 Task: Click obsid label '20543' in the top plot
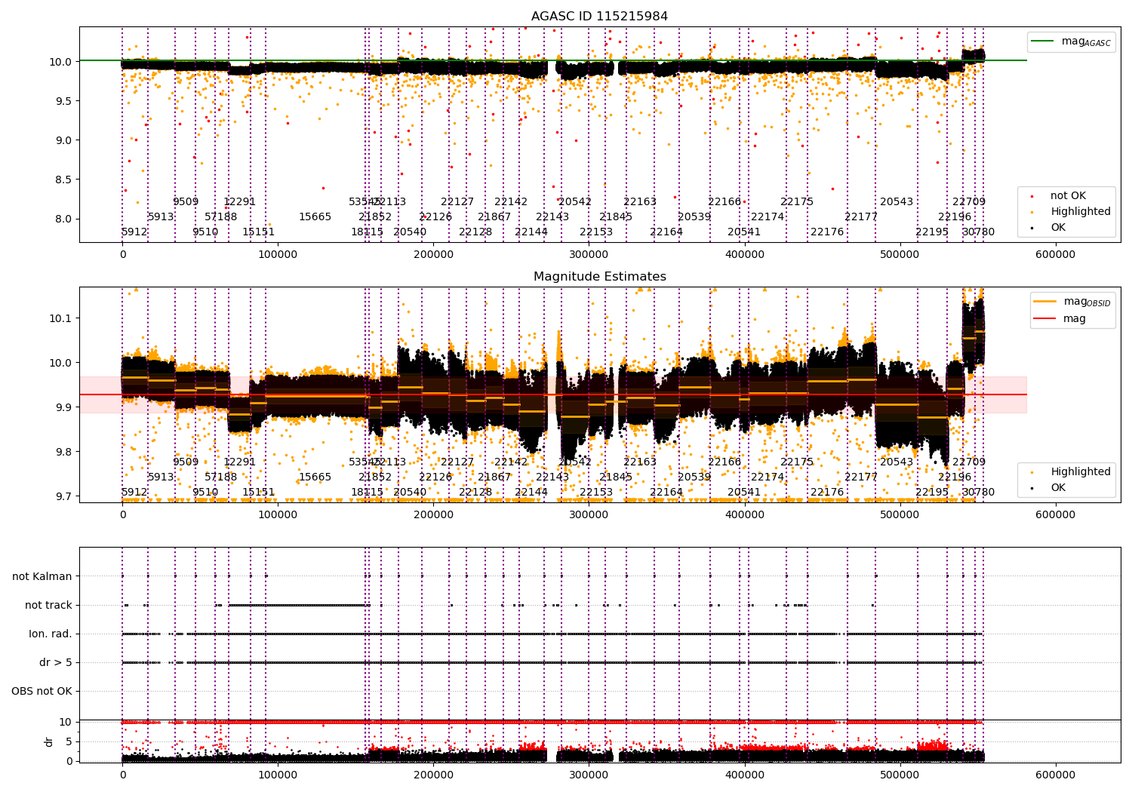point(897,202)
